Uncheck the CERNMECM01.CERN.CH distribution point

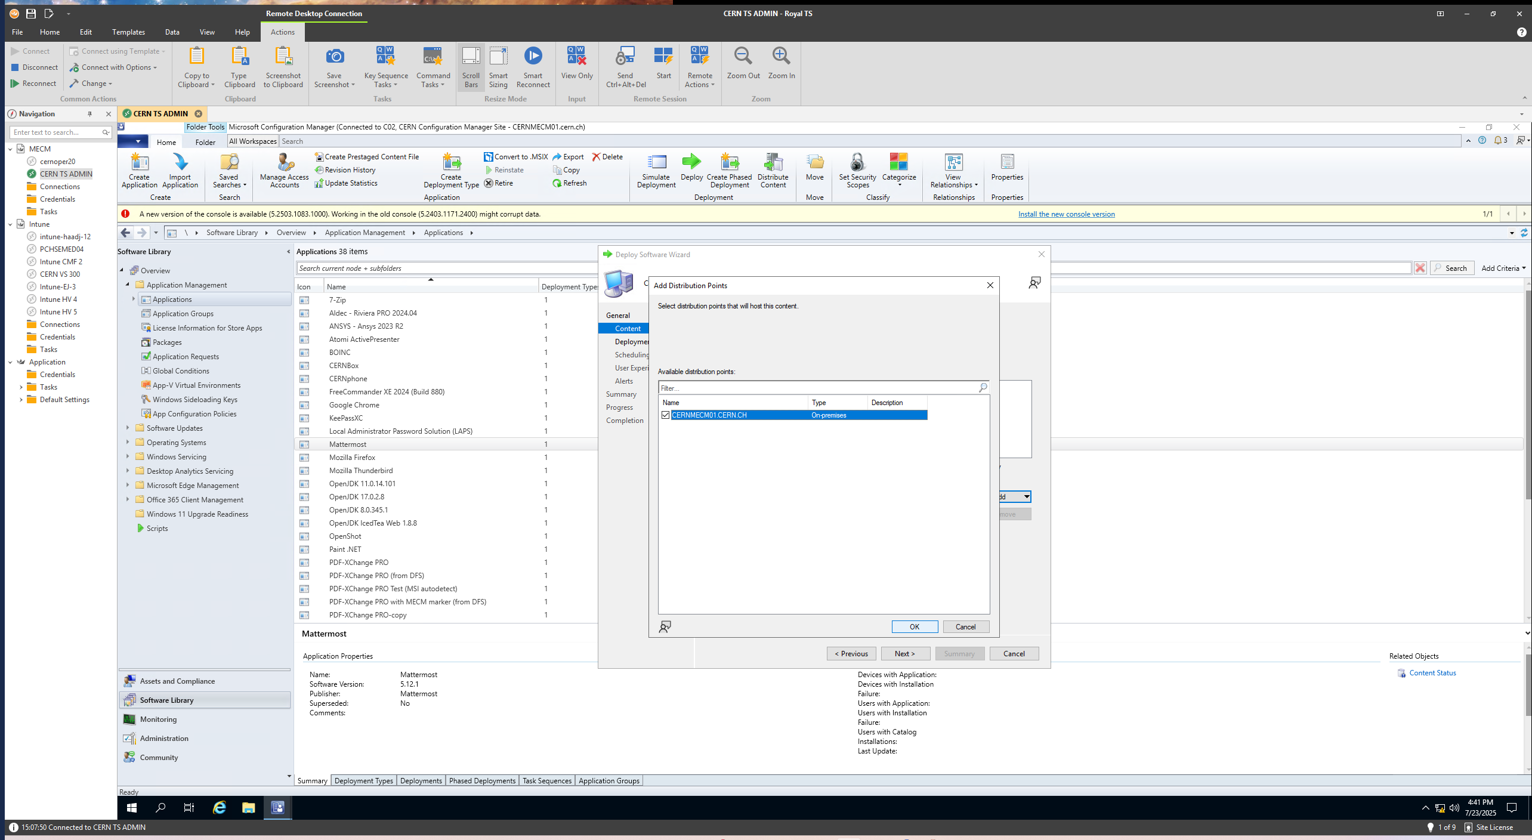click(x=666, y=415)
